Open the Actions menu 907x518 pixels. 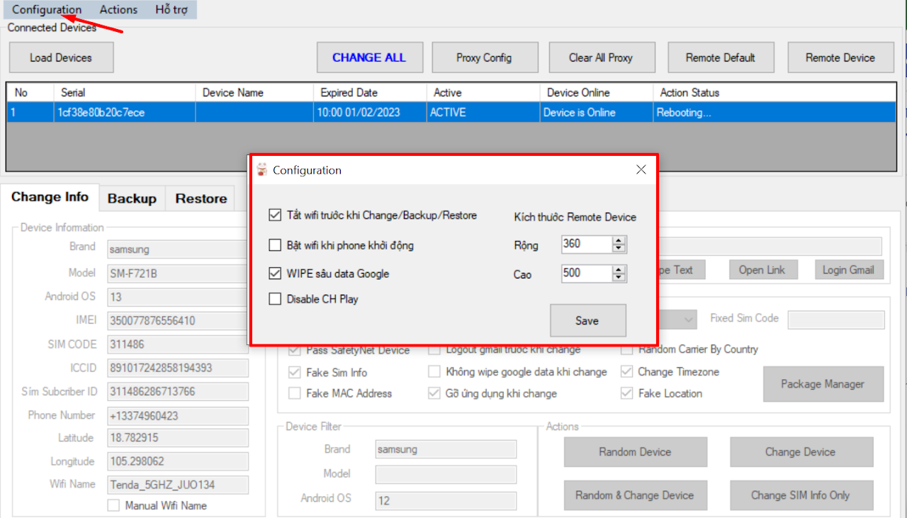point(118,10)
